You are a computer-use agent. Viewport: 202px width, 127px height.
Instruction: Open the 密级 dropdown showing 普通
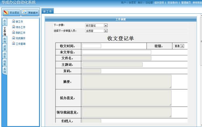point(179,46)
